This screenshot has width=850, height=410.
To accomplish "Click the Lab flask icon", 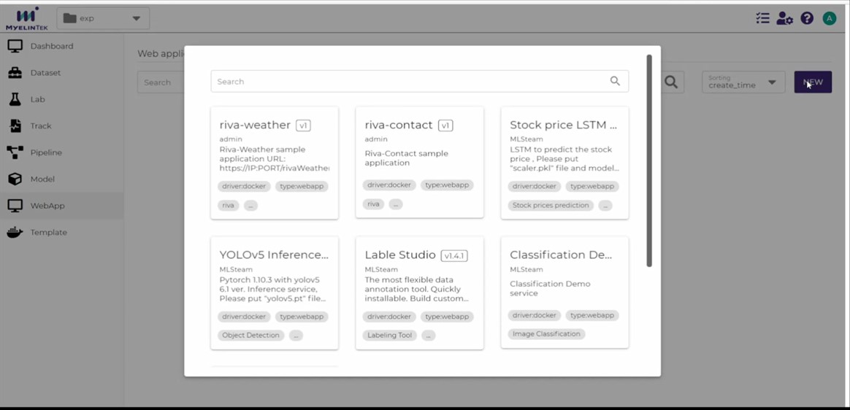I will 15,99.
